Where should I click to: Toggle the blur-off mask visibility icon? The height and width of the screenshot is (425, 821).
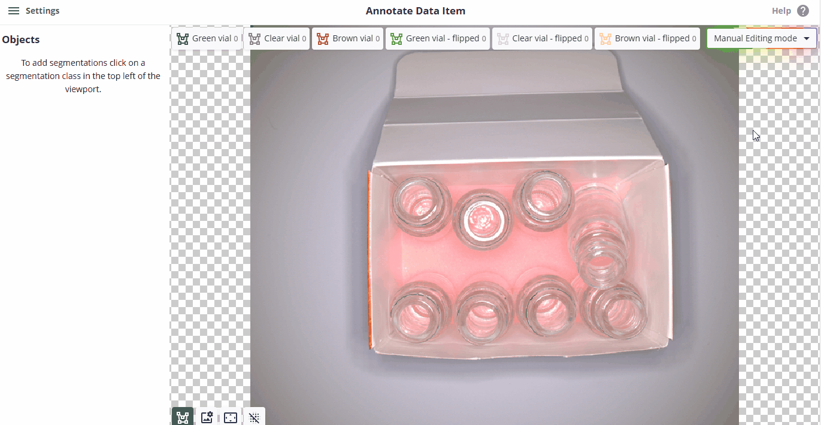pos(255,417)
